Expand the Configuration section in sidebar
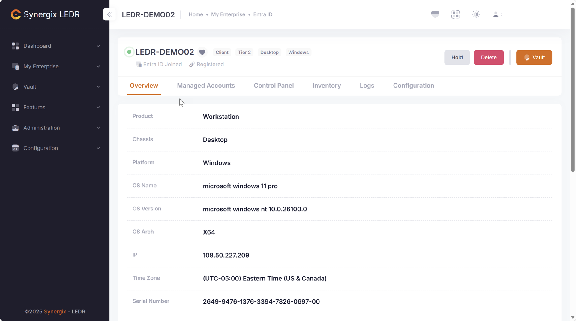Image resolution: width=576 pixels, height=321 pixels. [x=98, y=148]
